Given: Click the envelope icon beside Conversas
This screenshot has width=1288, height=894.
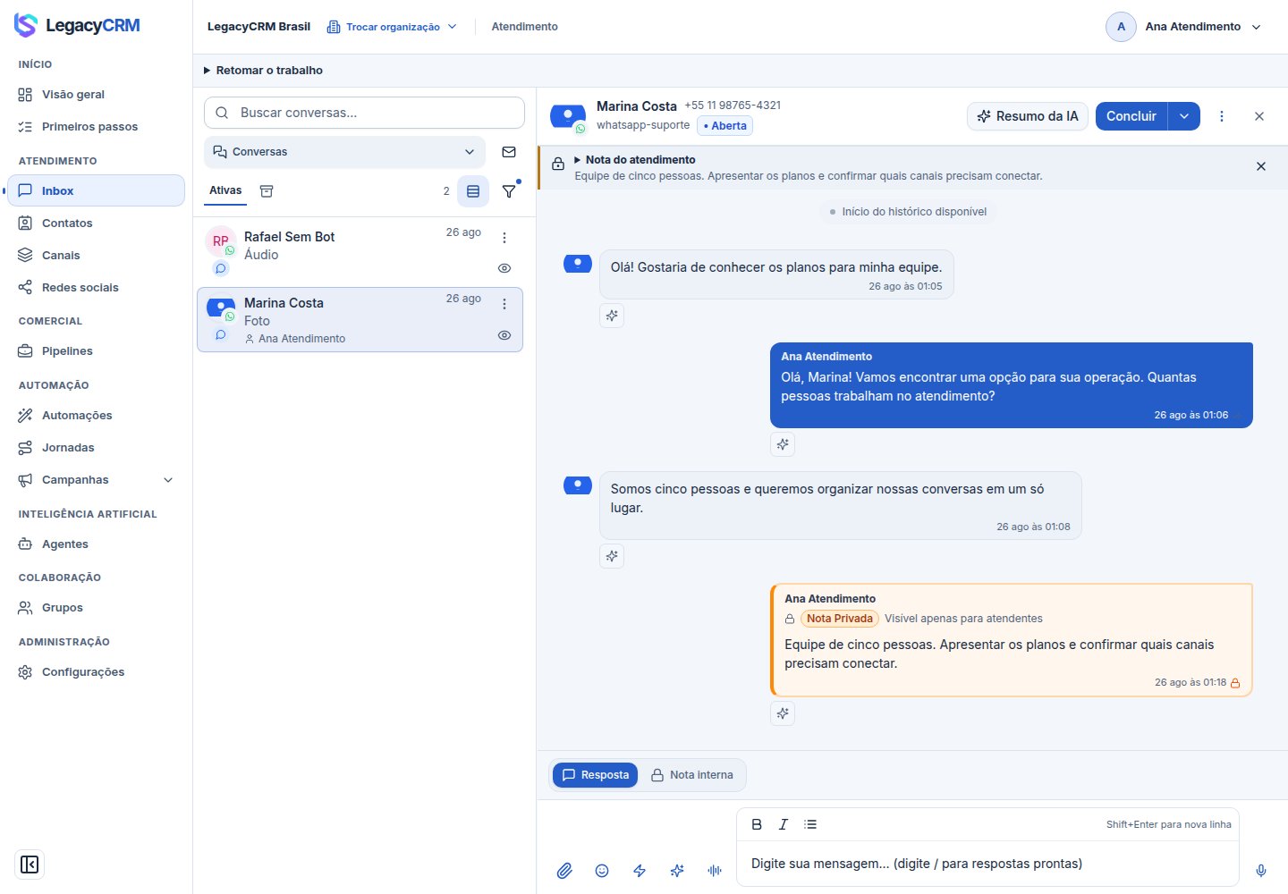Looking at the screenshot, I should point(509,152).
